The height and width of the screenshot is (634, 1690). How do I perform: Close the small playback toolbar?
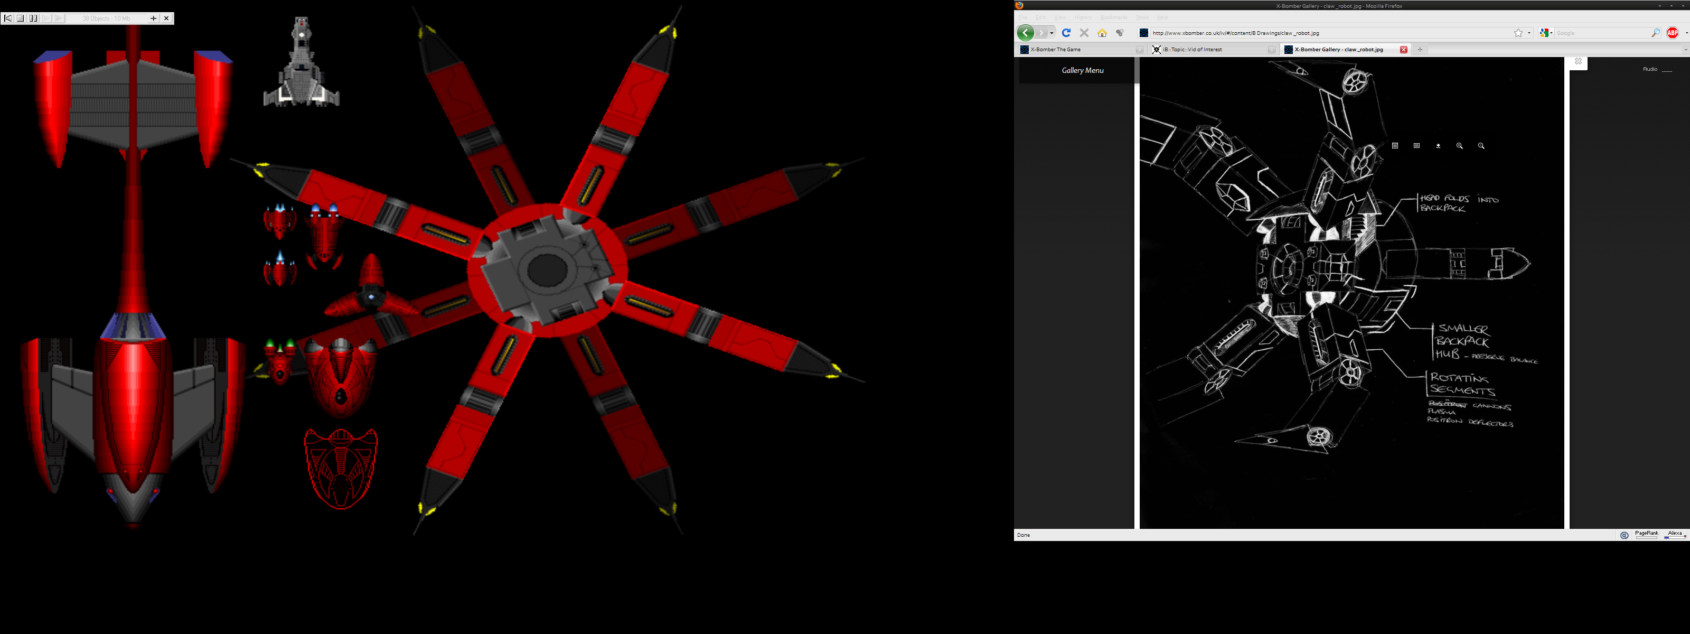(167, 18)
